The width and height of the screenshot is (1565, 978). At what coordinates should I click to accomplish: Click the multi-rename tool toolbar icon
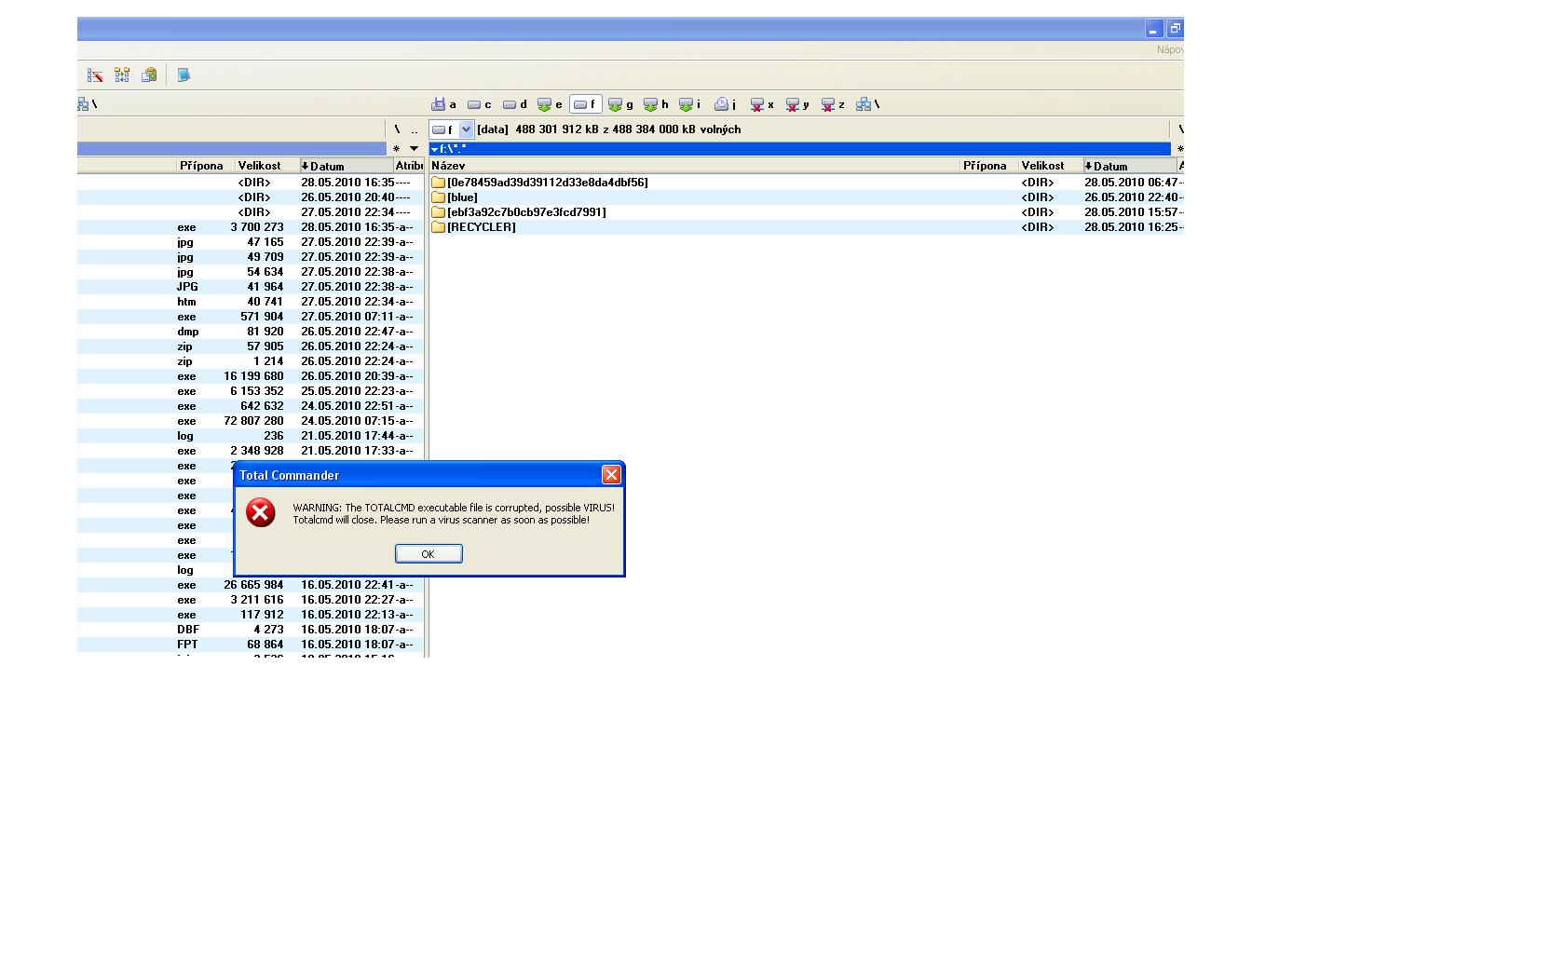click(x=95, y=75)
